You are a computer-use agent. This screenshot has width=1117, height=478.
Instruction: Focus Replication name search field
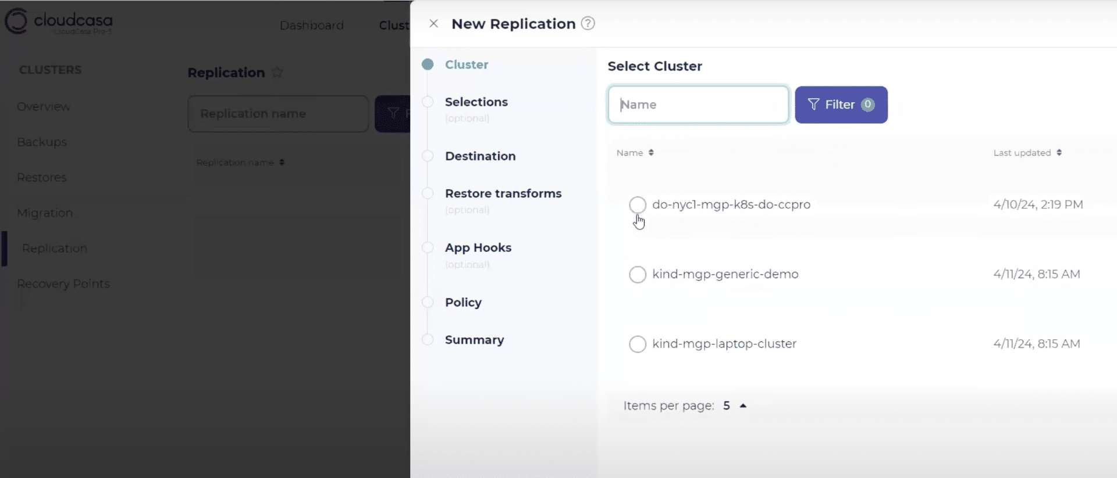tap(278, 114)
